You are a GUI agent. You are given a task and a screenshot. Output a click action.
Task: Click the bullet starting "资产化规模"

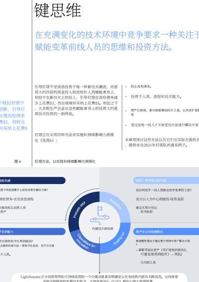click(165, 110)
